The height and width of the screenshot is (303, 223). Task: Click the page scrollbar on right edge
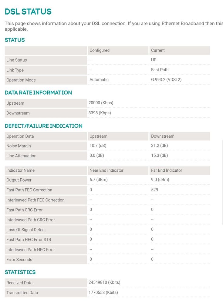pyautogui.click(x=222, y=182)
